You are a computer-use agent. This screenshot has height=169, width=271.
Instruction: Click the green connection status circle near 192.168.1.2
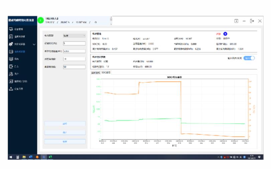[40, 20]
